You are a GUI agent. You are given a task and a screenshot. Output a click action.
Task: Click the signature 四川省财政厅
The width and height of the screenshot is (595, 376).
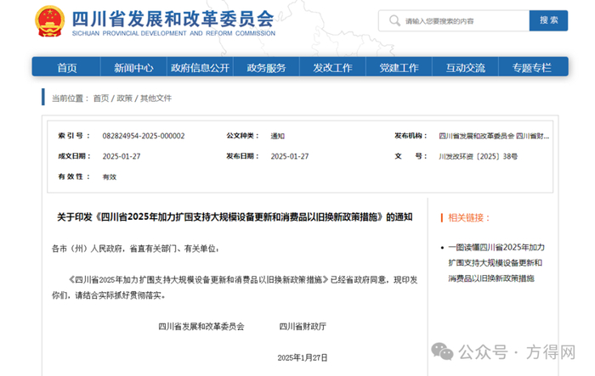coord(303,326)
